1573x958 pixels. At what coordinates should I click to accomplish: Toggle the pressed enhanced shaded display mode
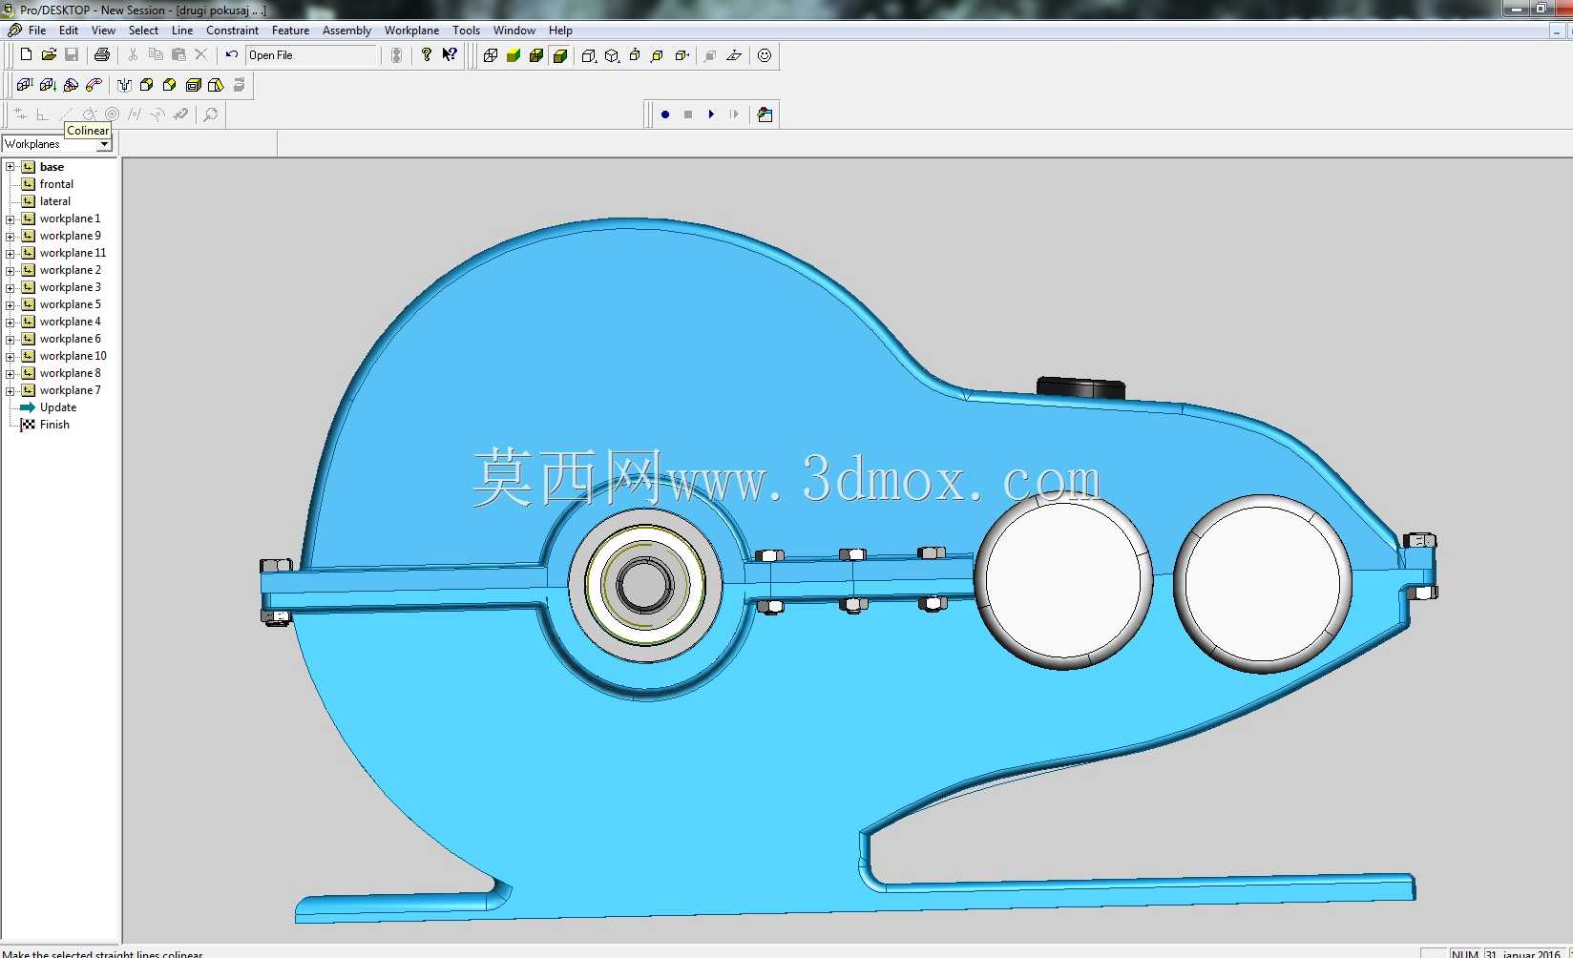pyautogui.click(x=560, y=55)
